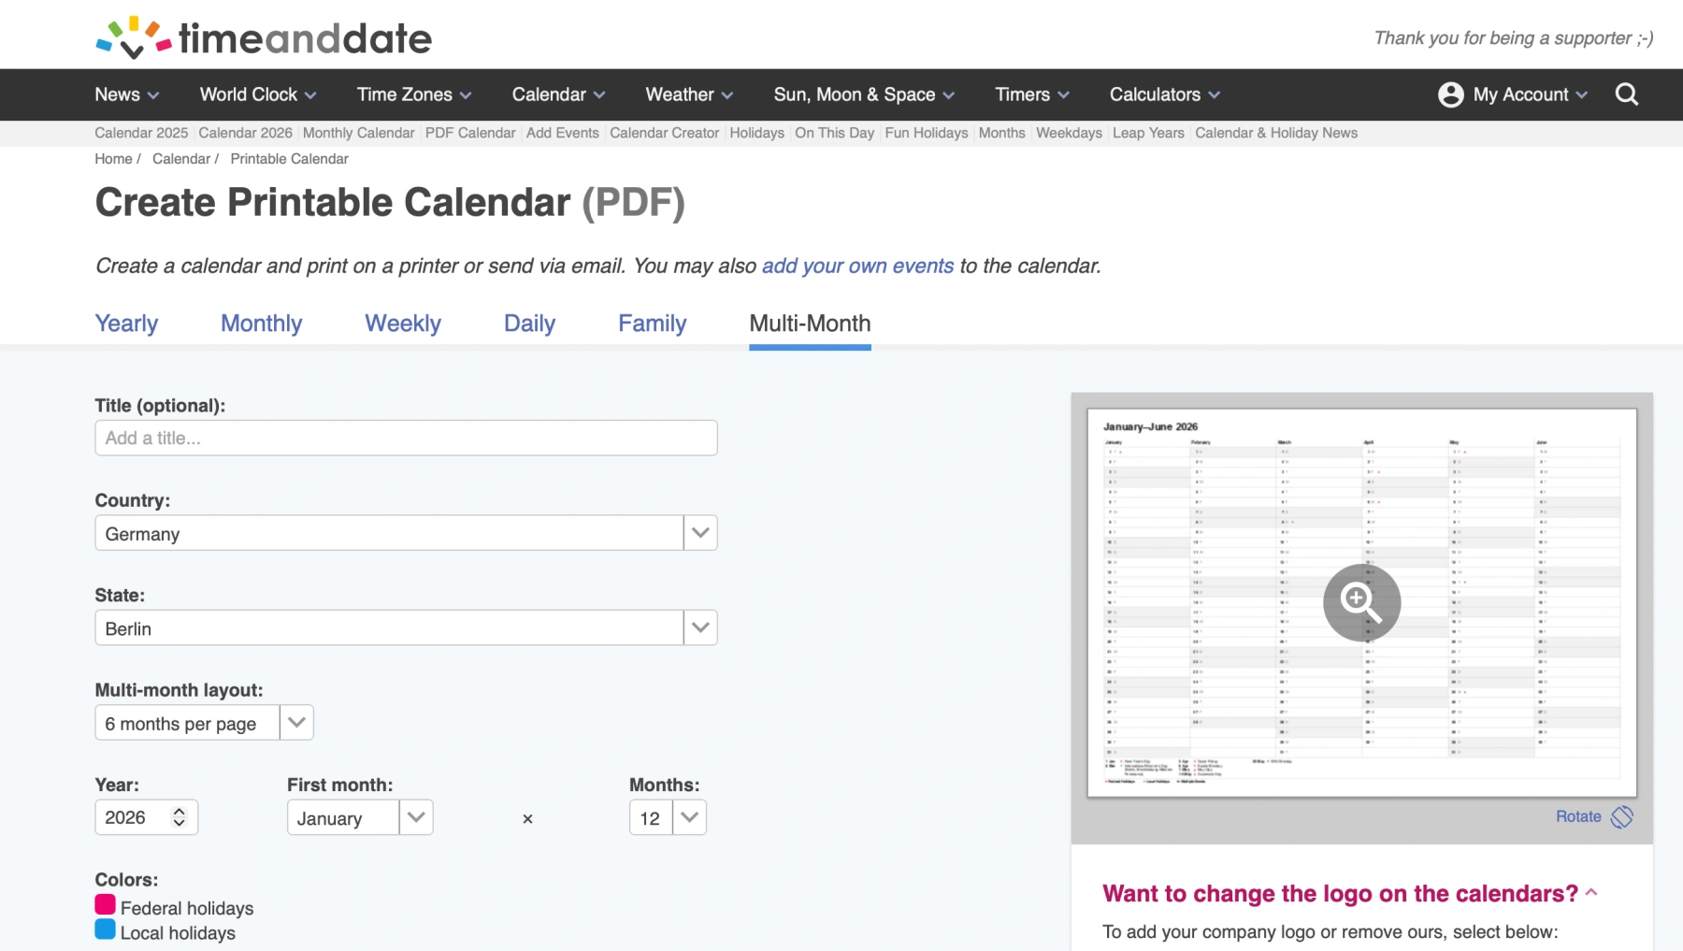Expand the Multi-month layout dropdown
Image resolution: width=1683 pixels, height=951 pixels.
pos(296,723)
